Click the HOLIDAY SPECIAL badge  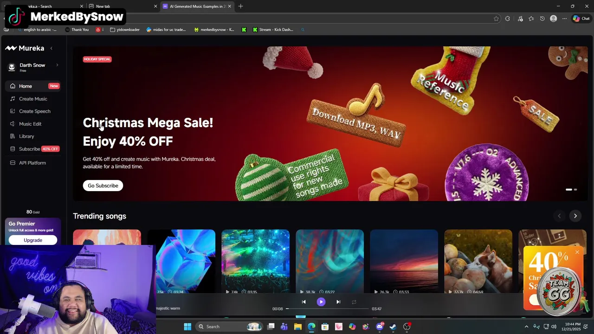pos(97,59)
